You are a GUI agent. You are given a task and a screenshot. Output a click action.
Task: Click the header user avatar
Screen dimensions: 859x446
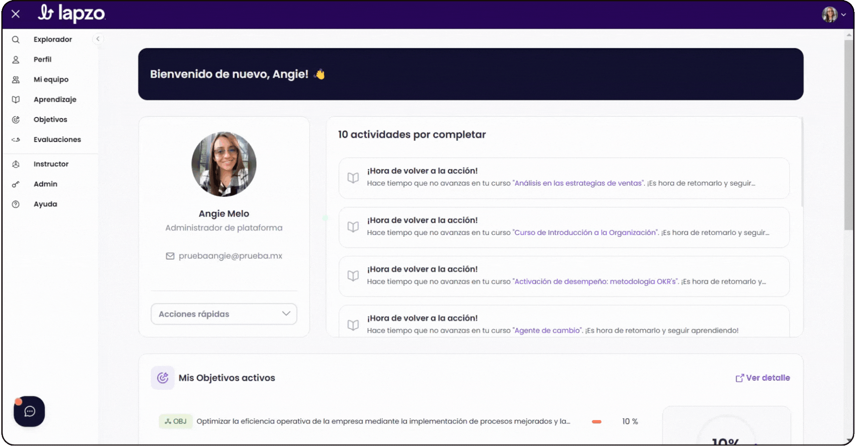click(830, 14)
